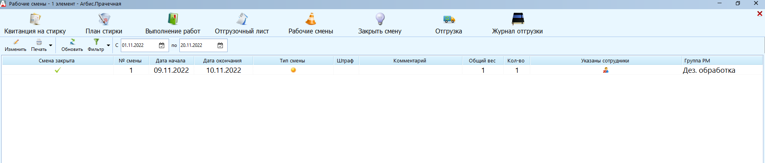Sort by Дата окончания column header

[x=223, y=60]
